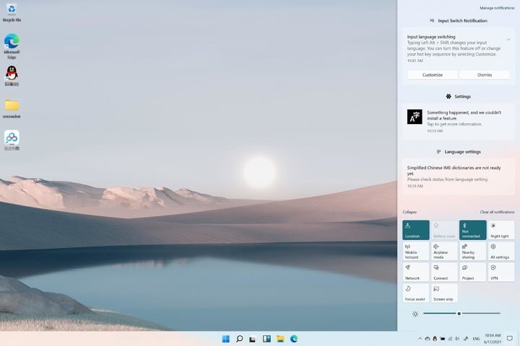Open Search from the taskbar
Screen dimensions: 520x346
(239, 338)
